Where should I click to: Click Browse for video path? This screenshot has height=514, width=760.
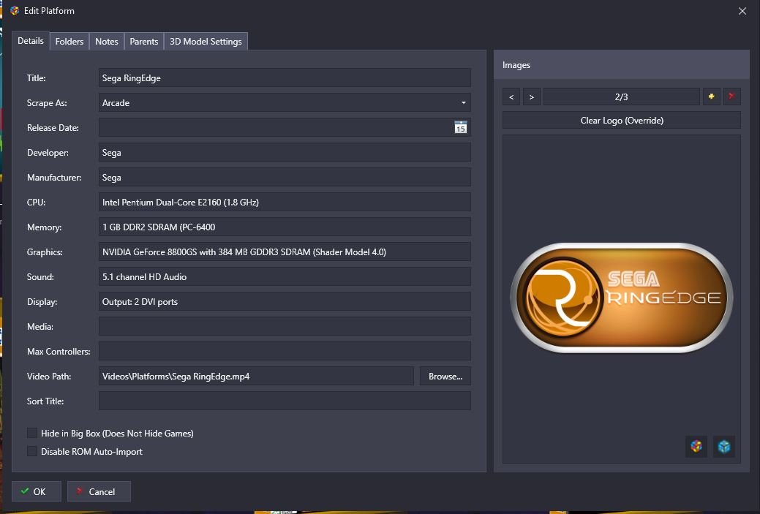pos(445,376)
